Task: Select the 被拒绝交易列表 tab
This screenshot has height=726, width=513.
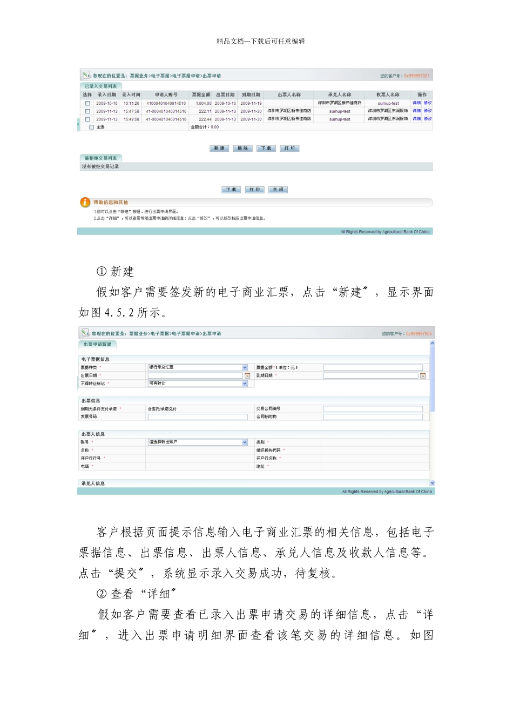Action: (x=100, y=158)
